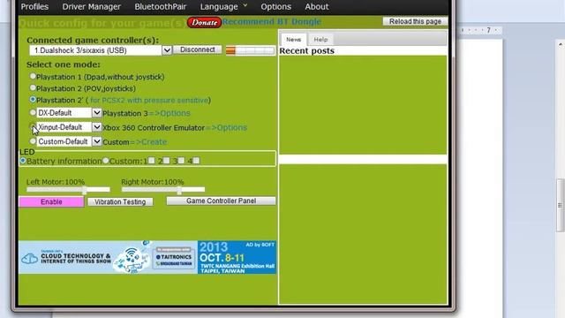Click the red Donate button
The height and width of the screenshot is (318, 565).
point(204,22)
